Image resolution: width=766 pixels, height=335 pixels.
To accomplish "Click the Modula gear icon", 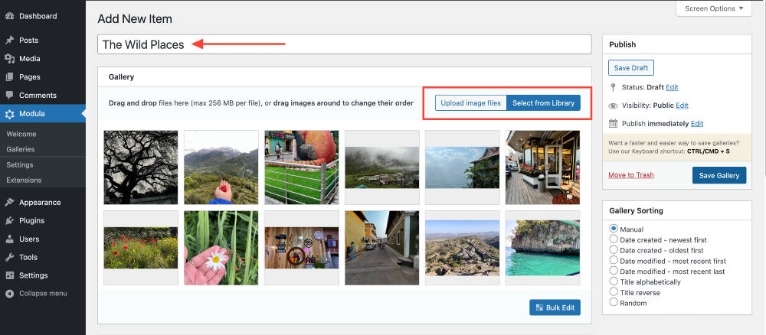I will coord(9,114).
